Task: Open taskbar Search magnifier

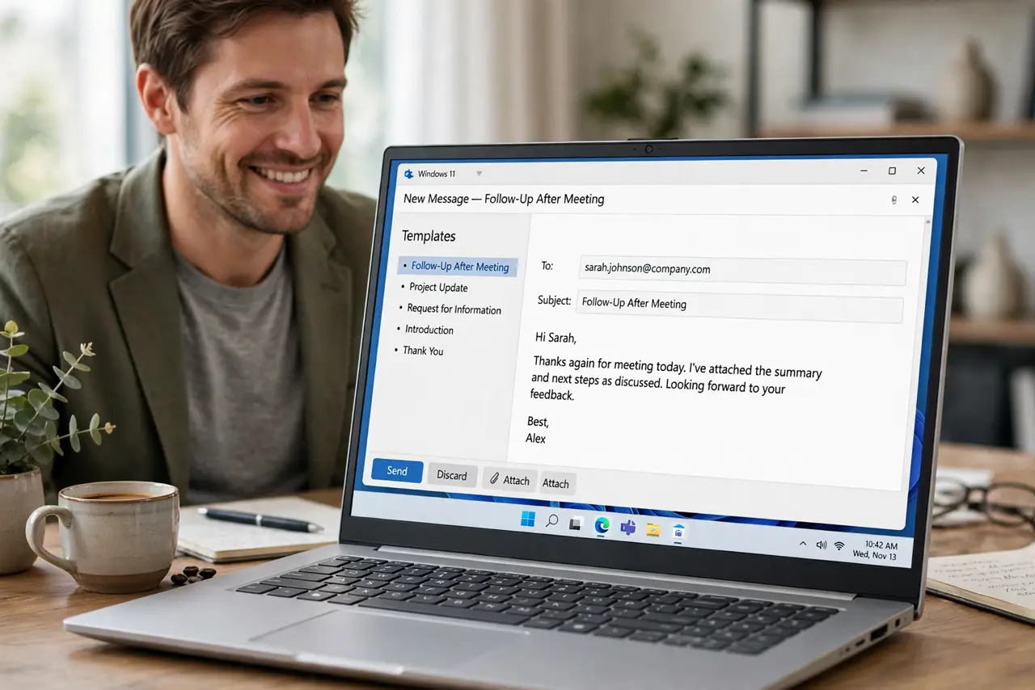Action: point(552,521)
